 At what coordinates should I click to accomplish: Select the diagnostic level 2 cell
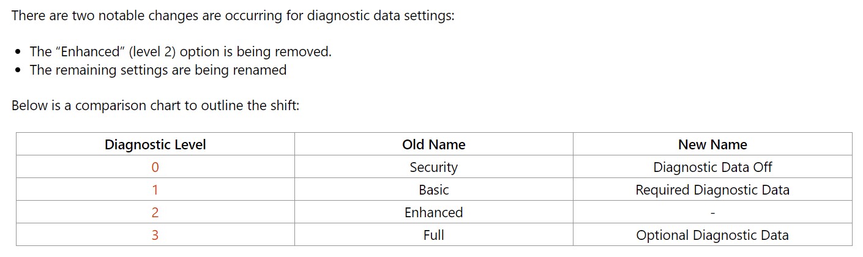[155, 212]
